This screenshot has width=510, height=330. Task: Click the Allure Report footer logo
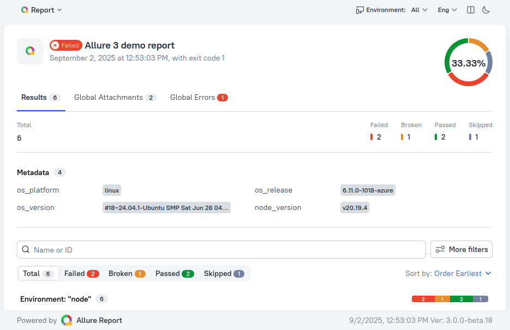point(67,320)
